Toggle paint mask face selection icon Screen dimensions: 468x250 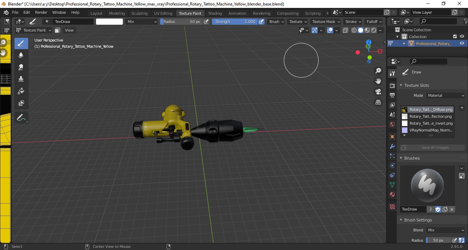(57, 30)
